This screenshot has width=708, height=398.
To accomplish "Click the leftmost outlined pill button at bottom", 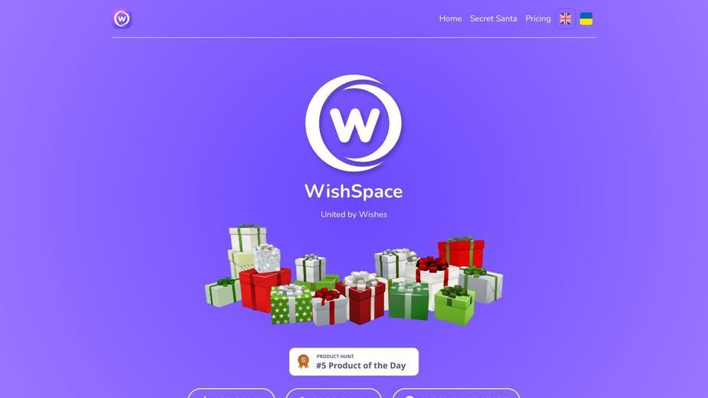I will pos(231,393).
